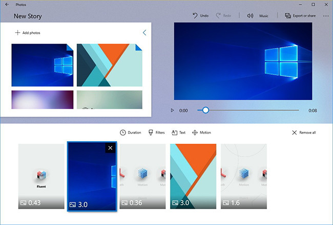Collapse the photo library panel
This screenshot has height=225, width=333.
[144, 33]
